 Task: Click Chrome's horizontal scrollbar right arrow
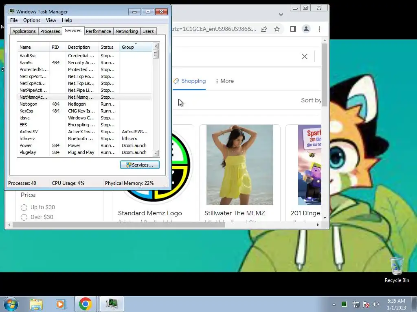(x=318, y=225)
